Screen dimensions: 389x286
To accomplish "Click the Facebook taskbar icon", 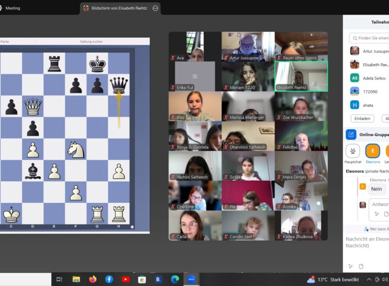I will point(109,279).
